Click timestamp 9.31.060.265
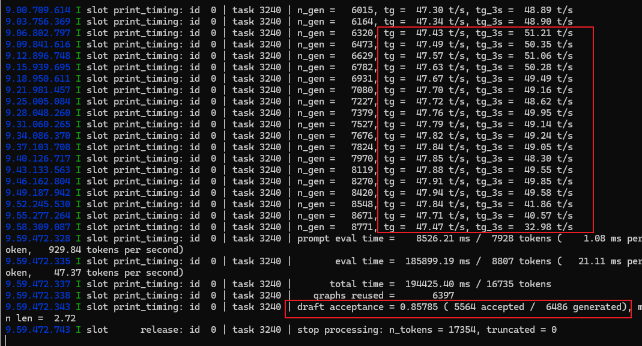The width and height of the screenshot is (642, 346). [38, 124]
